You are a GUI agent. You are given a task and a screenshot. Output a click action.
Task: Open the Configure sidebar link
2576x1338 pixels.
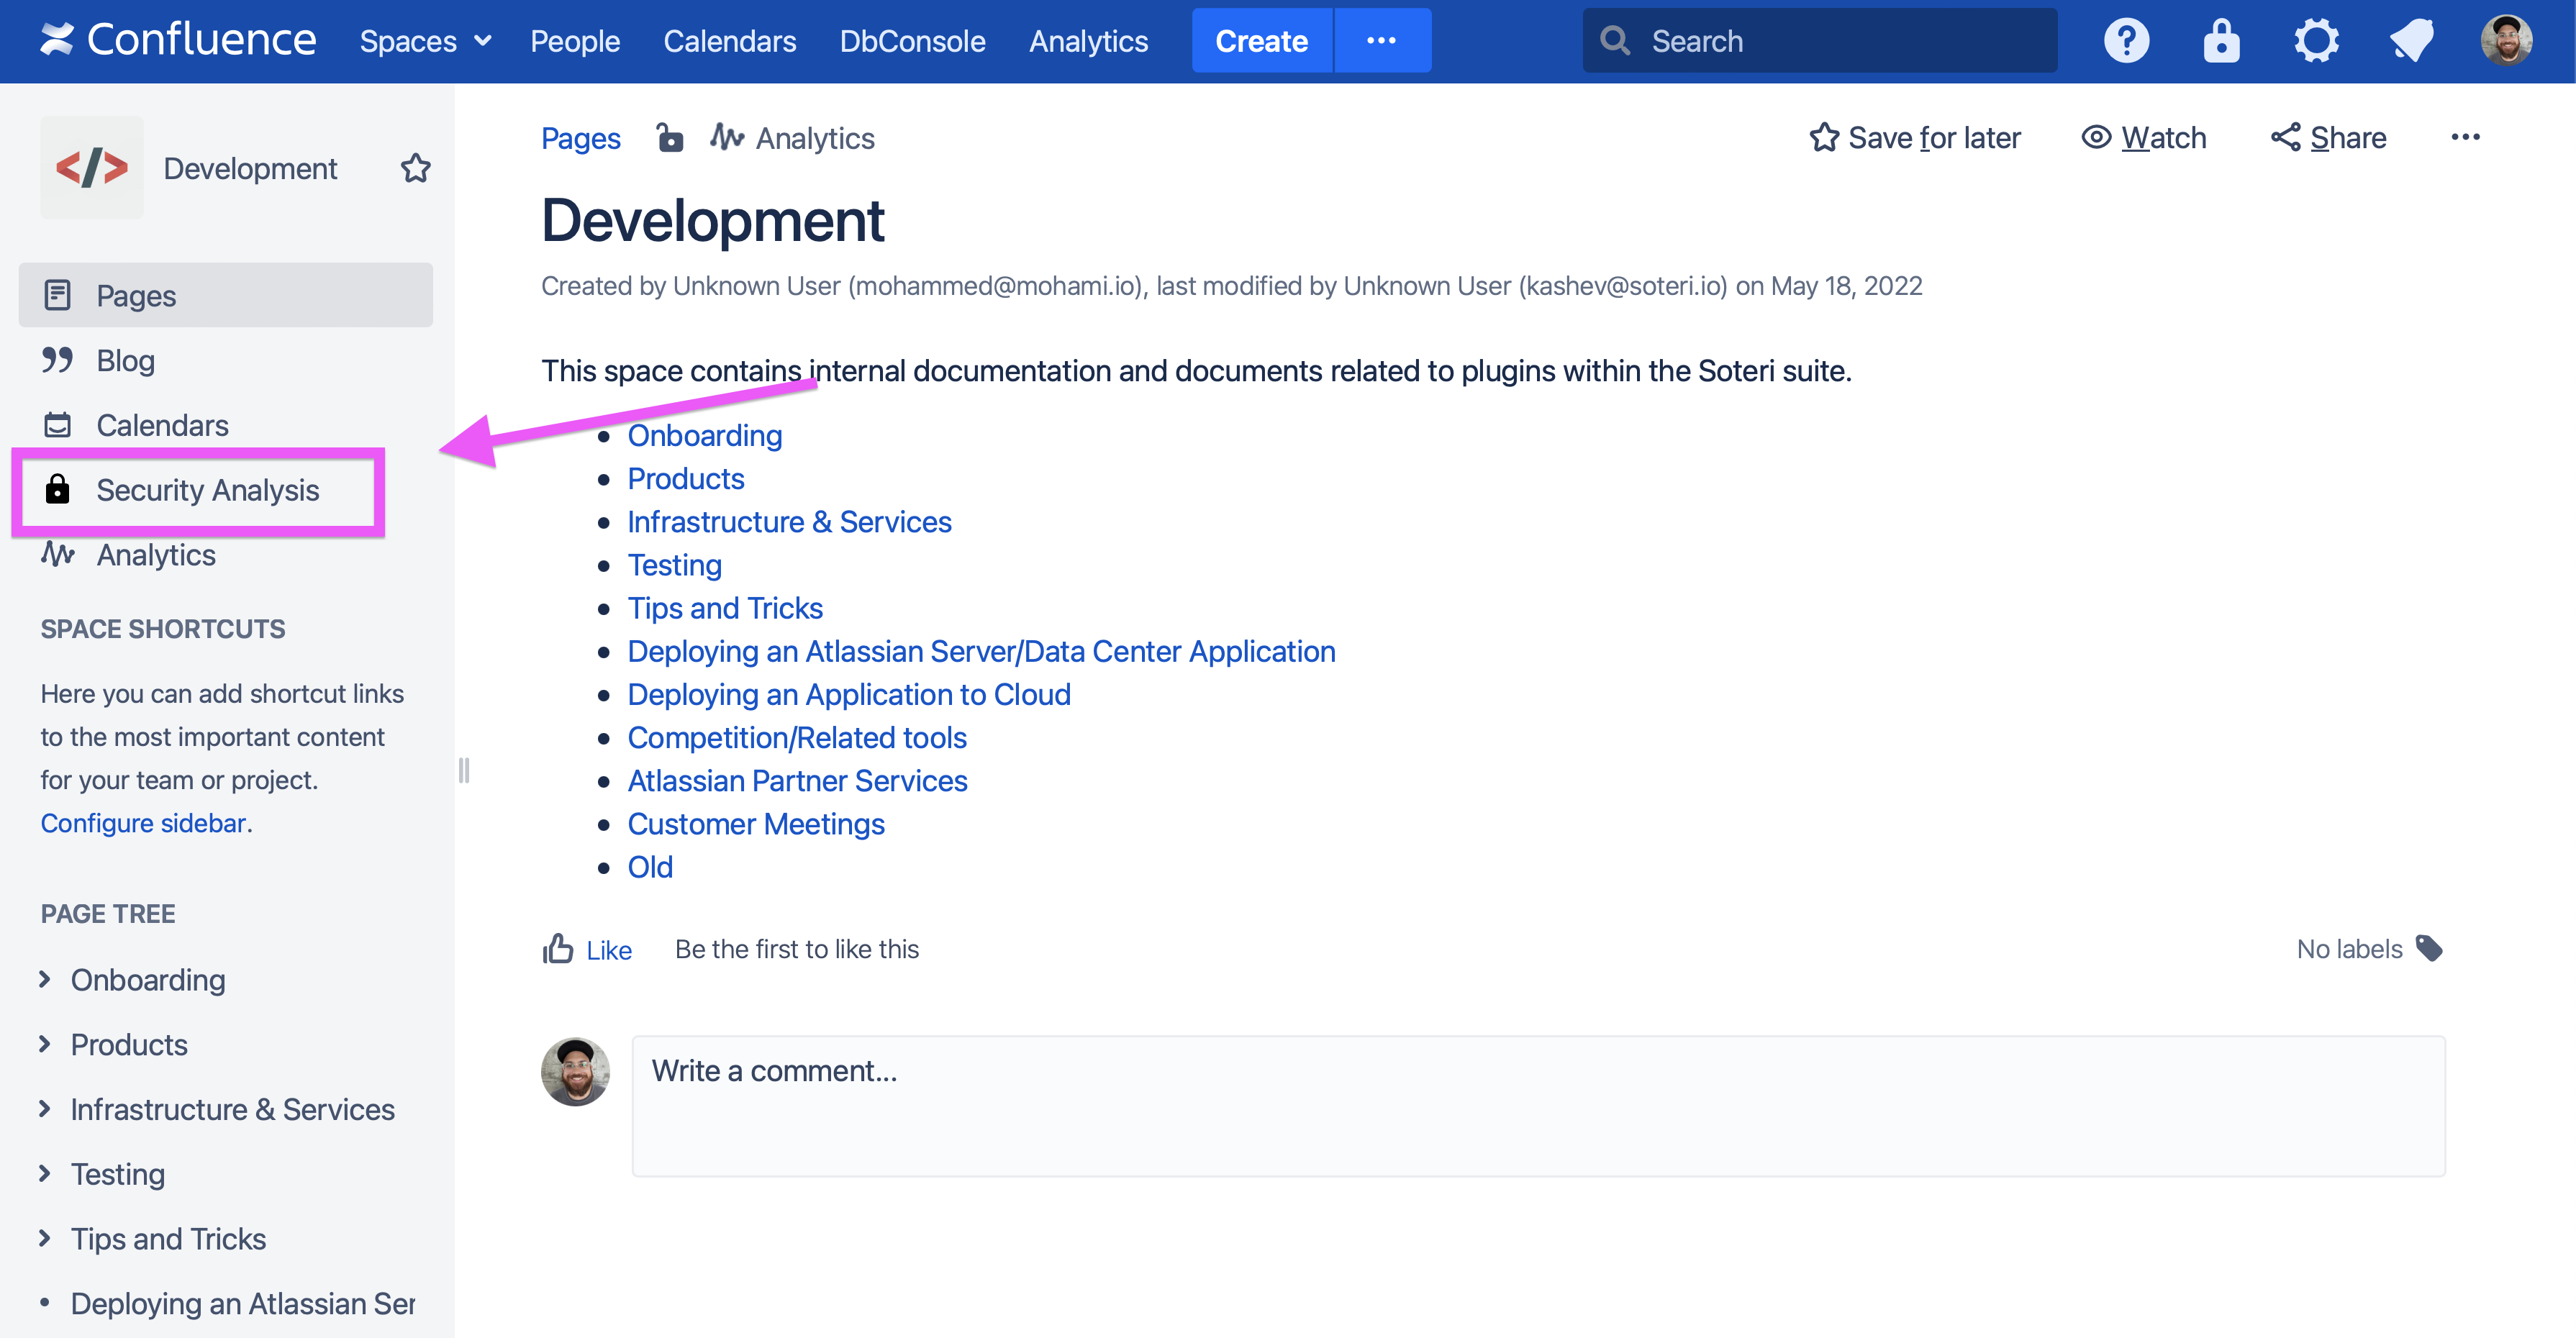pyautogui.click(x=143, y=823)
